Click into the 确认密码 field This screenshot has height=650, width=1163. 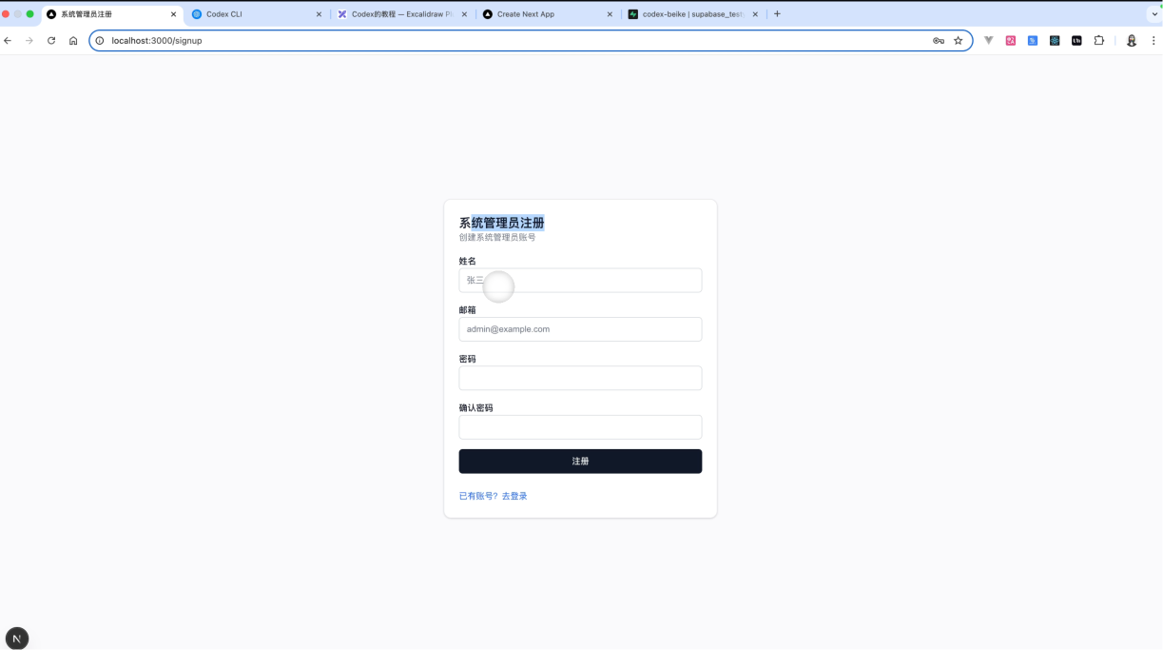point(580,427)
